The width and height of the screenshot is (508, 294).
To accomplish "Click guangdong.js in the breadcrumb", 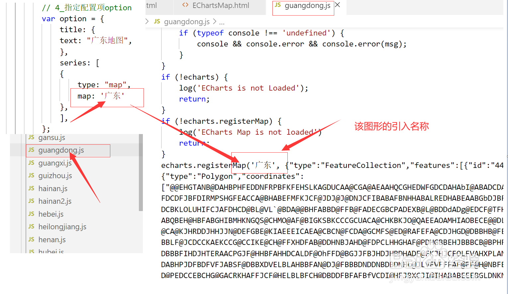I will pyautogui.click(x=187, y=22).
